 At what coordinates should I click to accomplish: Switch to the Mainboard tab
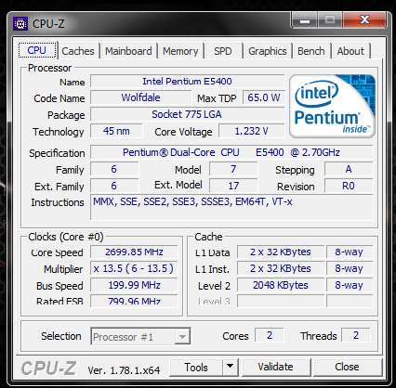pos(128,51)
